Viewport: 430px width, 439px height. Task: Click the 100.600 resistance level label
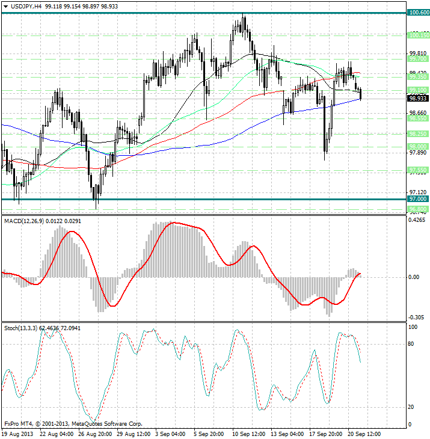419,13
